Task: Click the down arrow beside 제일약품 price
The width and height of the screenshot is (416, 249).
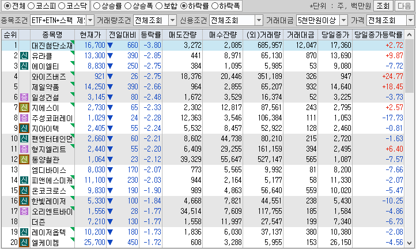Action: click(x=110, y=87)
